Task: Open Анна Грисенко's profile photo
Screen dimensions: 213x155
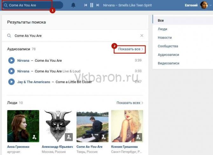Action: pos(23,126)
